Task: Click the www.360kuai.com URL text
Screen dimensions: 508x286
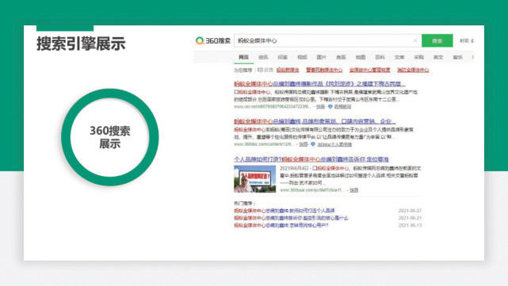Action: [312, 190]
